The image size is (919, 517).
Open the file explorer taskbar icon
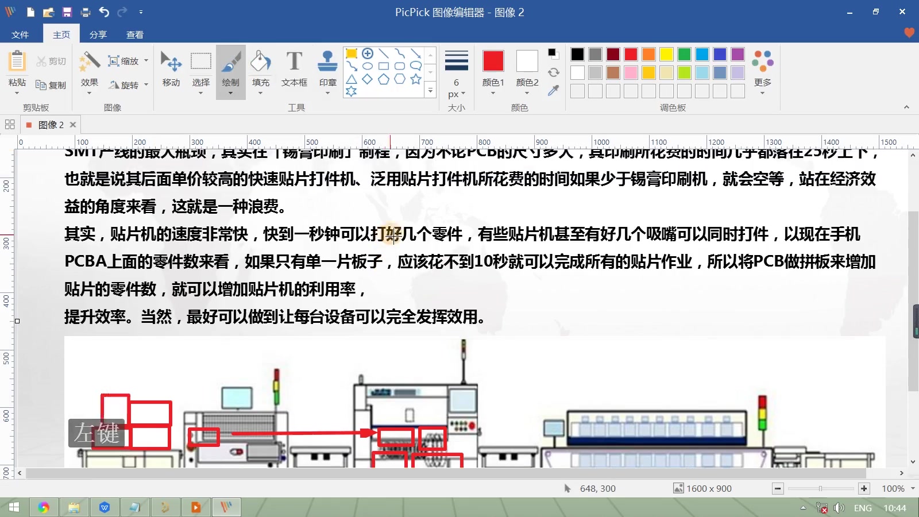click(x=74, y=507)
